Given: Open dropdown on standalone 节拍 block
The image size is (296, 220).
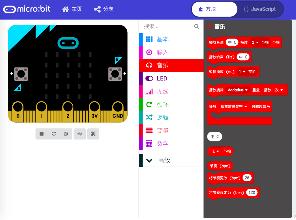Looking at the screenshot, I should (x=216, y=151).
